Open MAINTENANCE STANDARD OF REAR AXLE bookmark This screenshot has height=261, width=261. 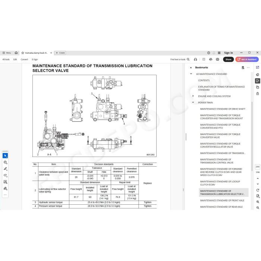pyautogui.click(x=221, y=207)
